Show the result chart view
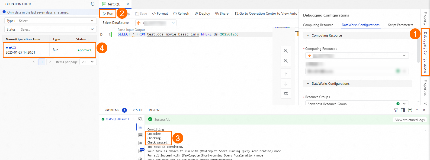 point(140,143)
